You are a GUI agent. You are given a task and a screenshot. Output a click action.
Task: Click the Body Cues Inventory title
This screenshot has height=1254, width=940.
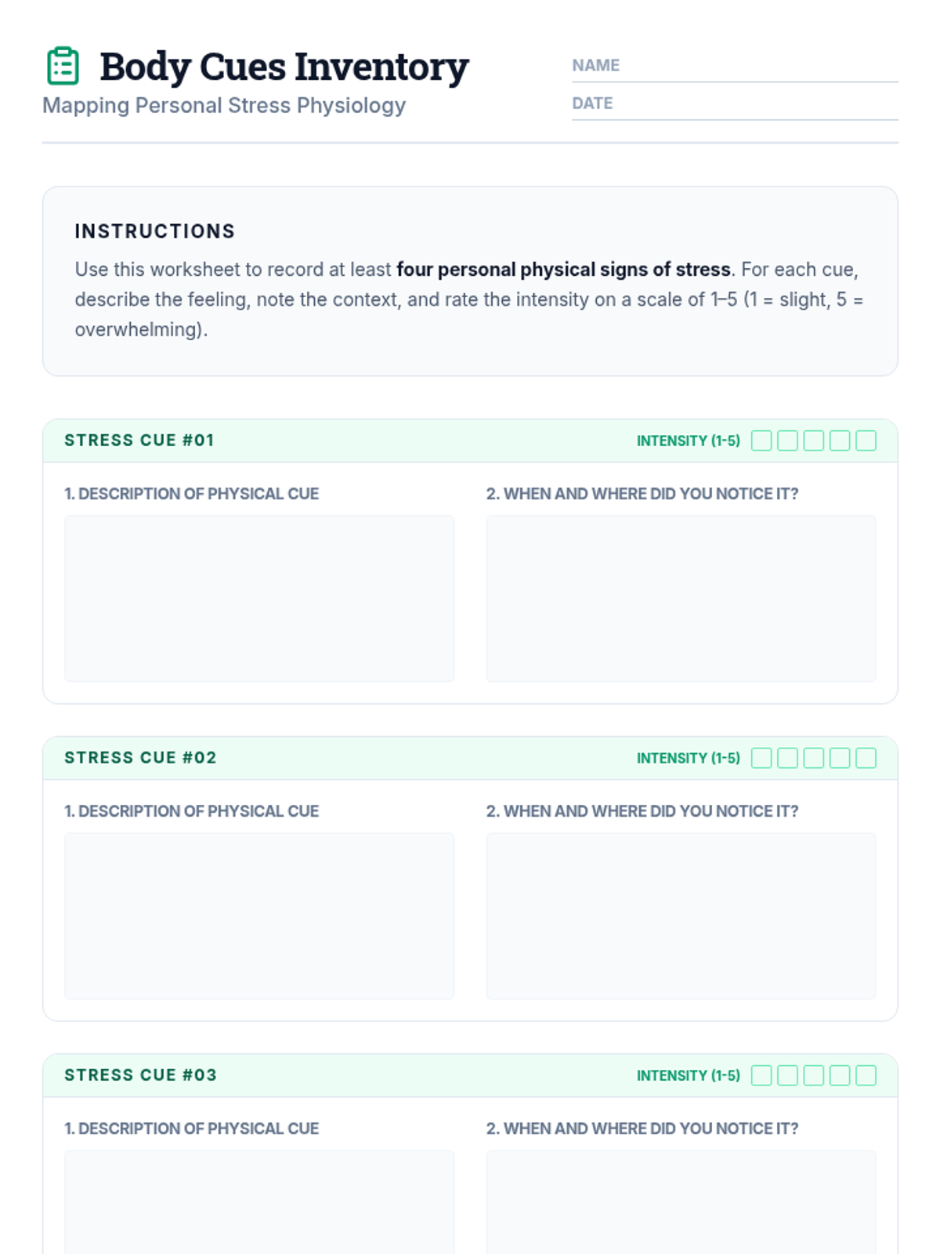pyautogui.click(x=284, y=67)
